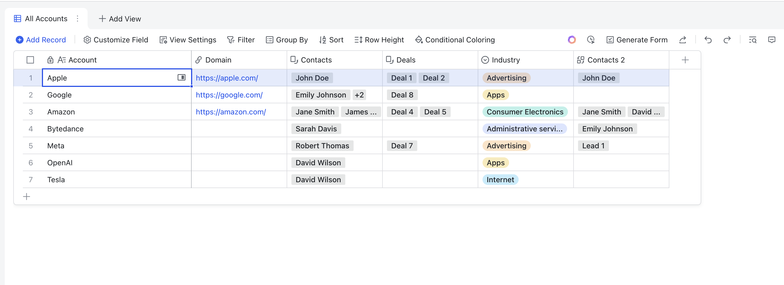Select the Contacts column header
Viewport: 784px width, 285px height.
tap(335, 60)
